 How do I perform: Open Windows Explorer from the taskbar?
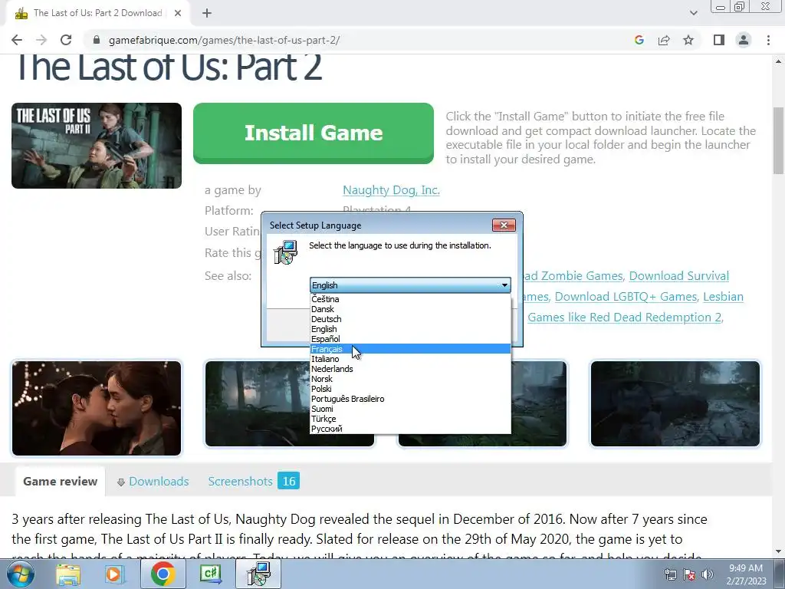coord(68,574)
